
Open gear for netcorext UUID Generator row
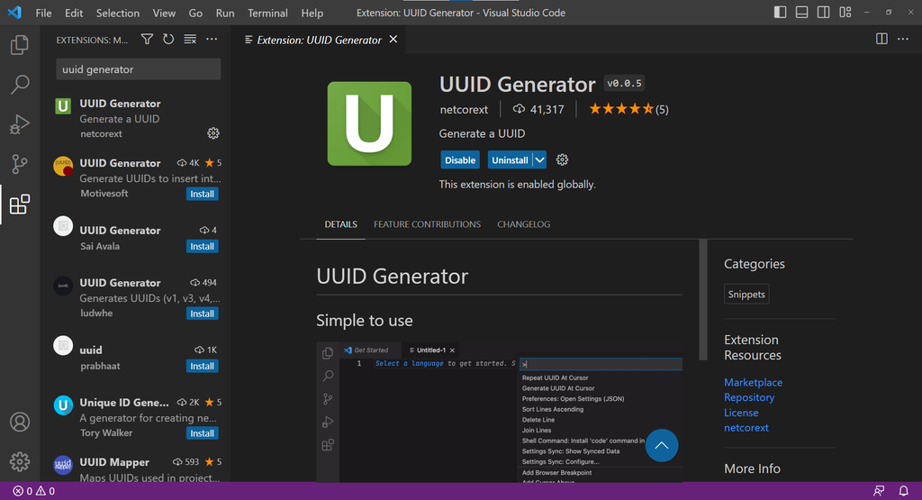[213, 133]
